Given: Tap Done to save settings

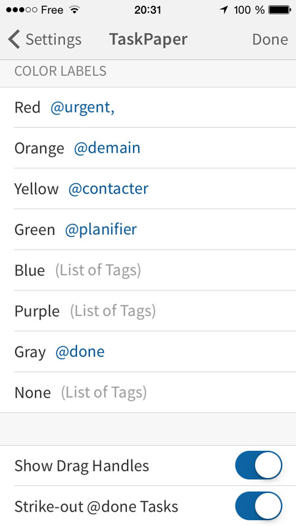Looking at the screenshot, I should 270,39.
